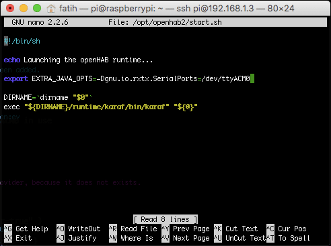Viewport: 331px width, 246px height.
Task: Click the "$0" string in dirname command
Action: point(81,97)
